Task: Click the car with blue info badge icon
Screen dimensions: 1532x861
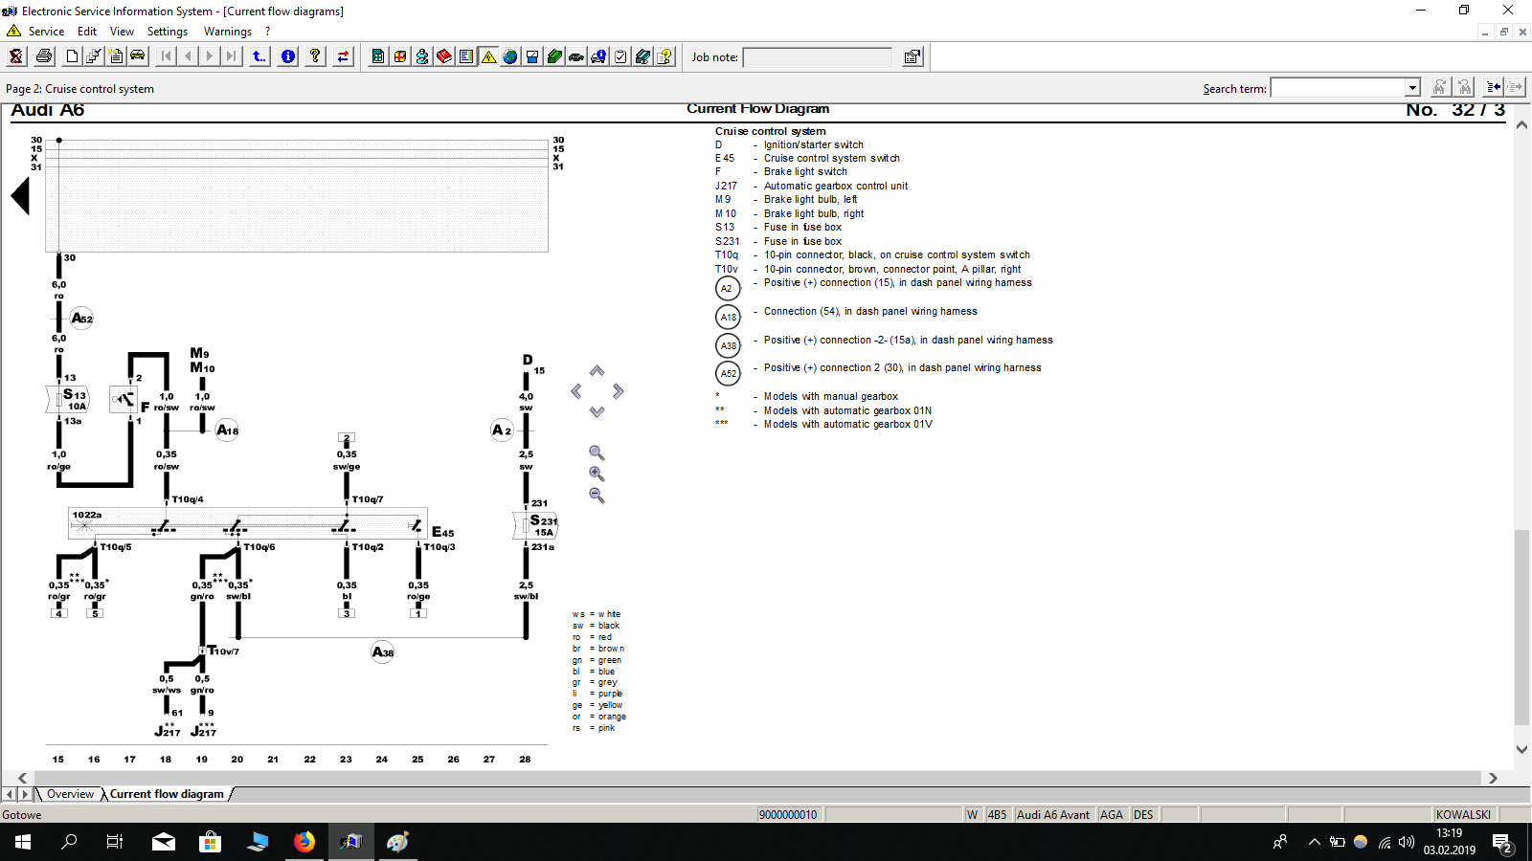Action: 598,56
